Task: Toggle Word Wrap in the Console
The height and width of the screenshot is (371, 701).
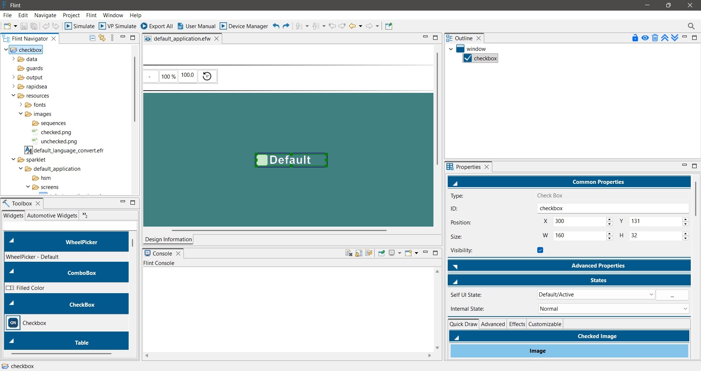Action: 369,253
